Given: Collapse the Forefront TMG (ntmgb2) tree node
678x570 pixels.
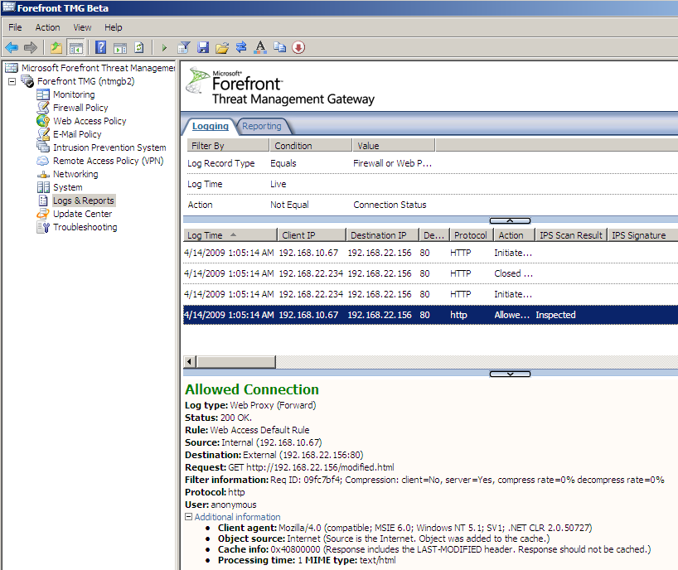Looking at the screenshot, I should 12,81.
